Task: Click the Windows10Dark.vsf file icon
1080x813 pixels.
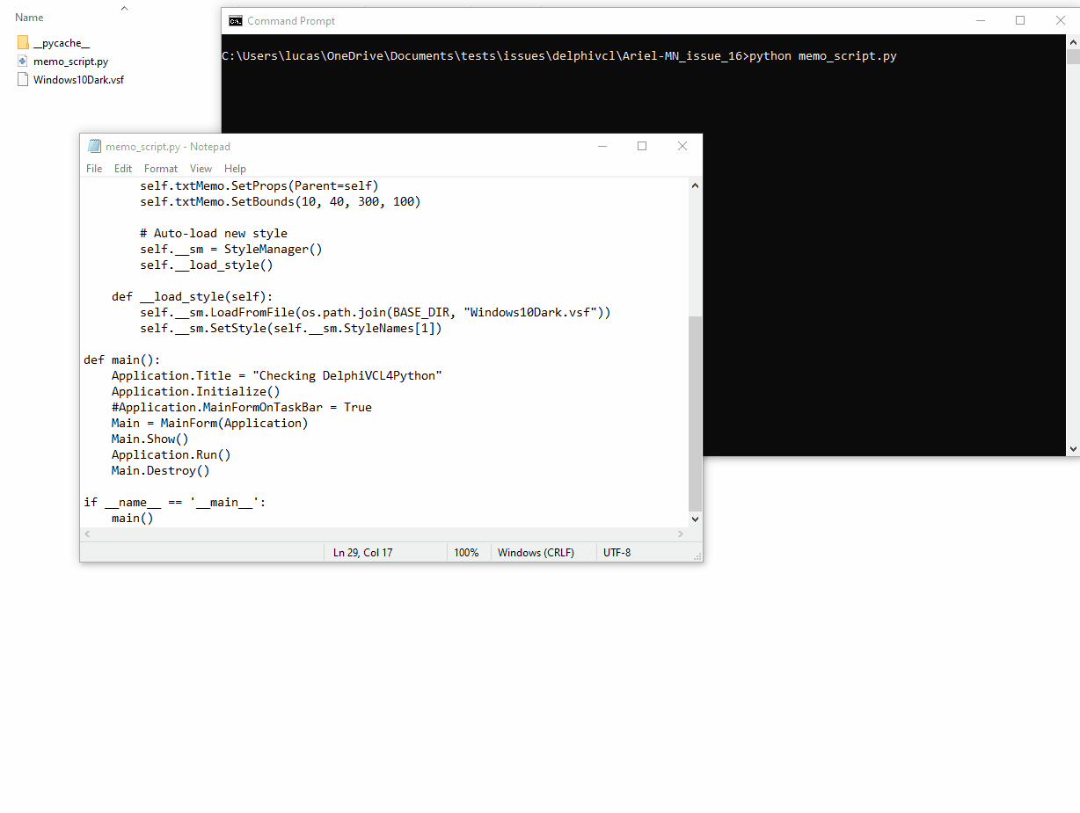Action: pos(21,79)
